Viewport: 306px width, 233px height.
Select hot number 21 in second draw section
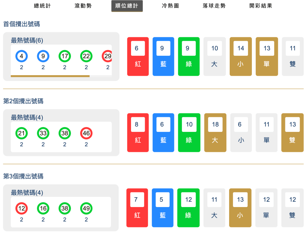click(21, 133)
